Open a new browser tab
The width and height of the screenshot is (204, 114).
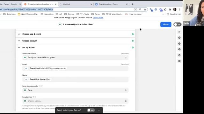[133, 4]
